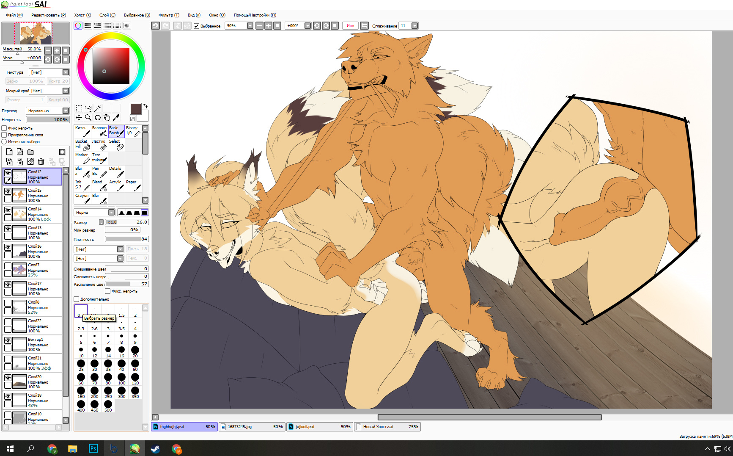
Task: Create a new layer folder
Action: pos(30,152)
